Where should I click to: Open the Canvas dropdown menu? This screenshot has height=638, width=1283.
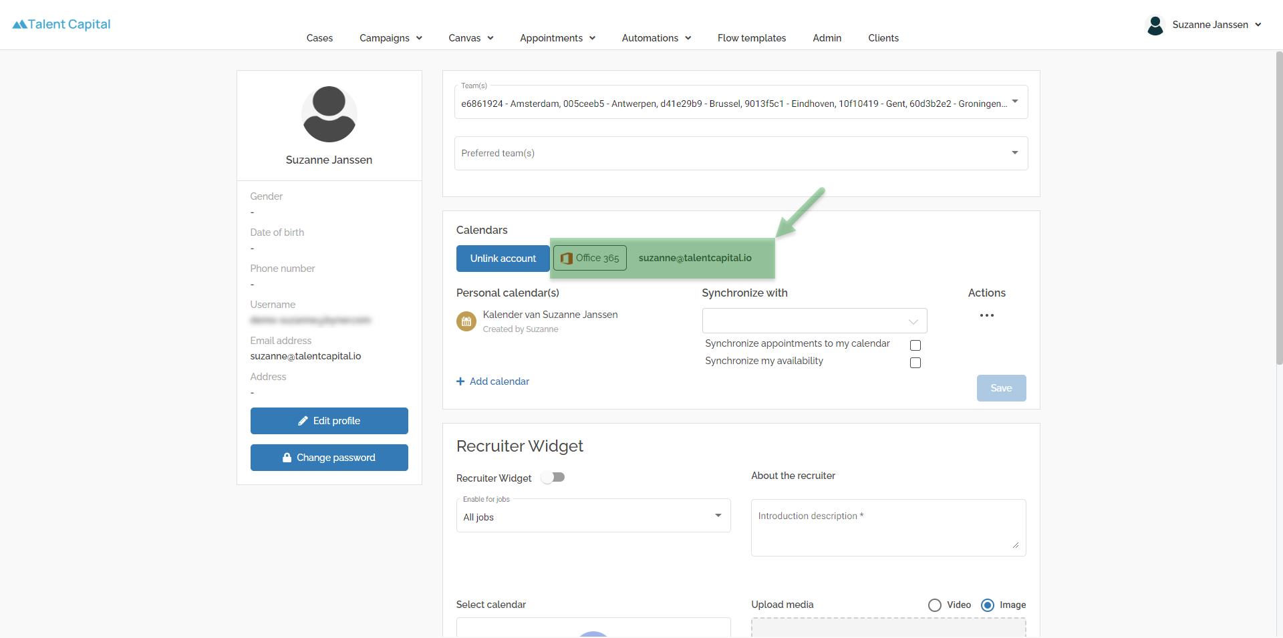471,38
